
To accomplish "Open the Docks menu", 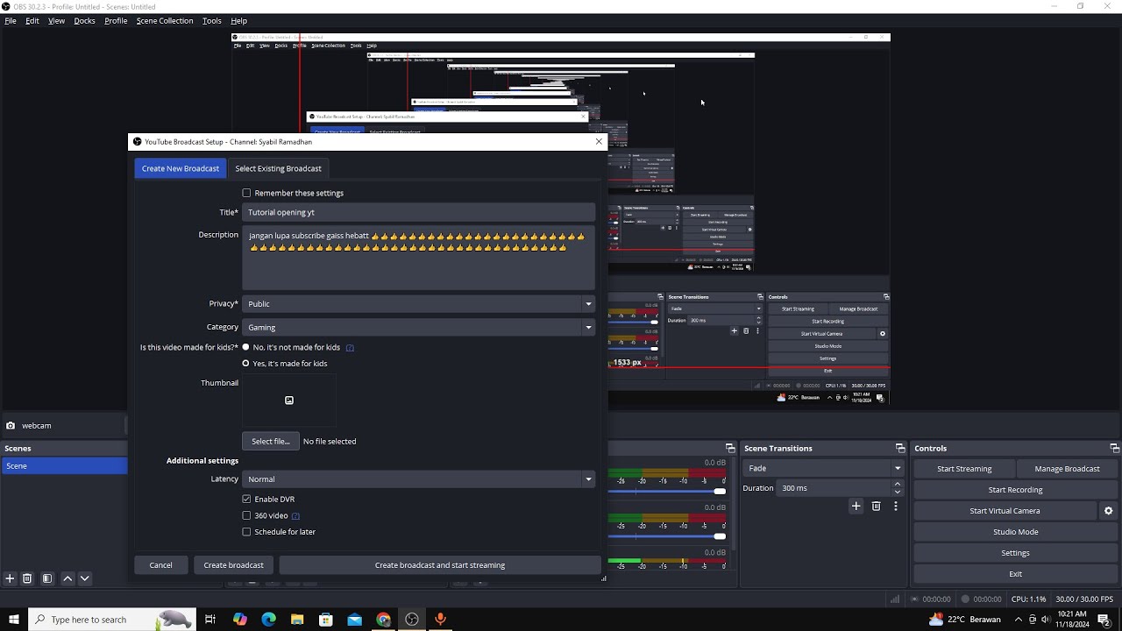I will coord(84,20).
